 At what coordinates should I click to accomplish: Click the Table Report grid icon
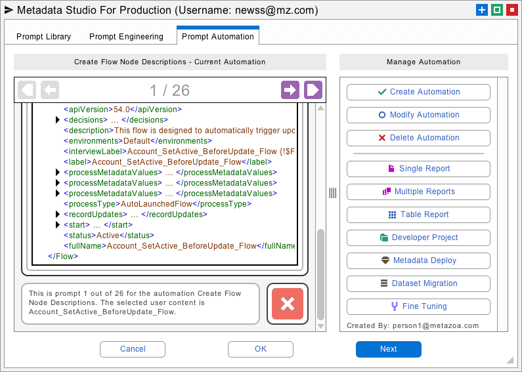pyautogui.click(x=392, y=215)
